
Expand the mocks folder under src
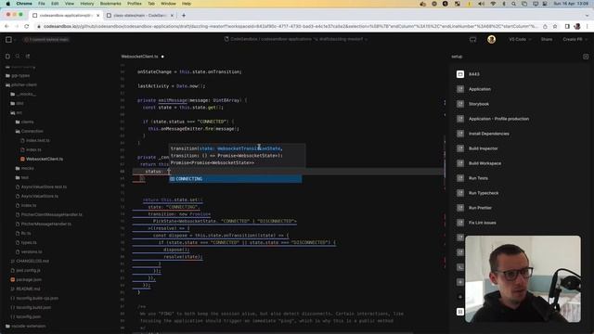tap(25, 168)
